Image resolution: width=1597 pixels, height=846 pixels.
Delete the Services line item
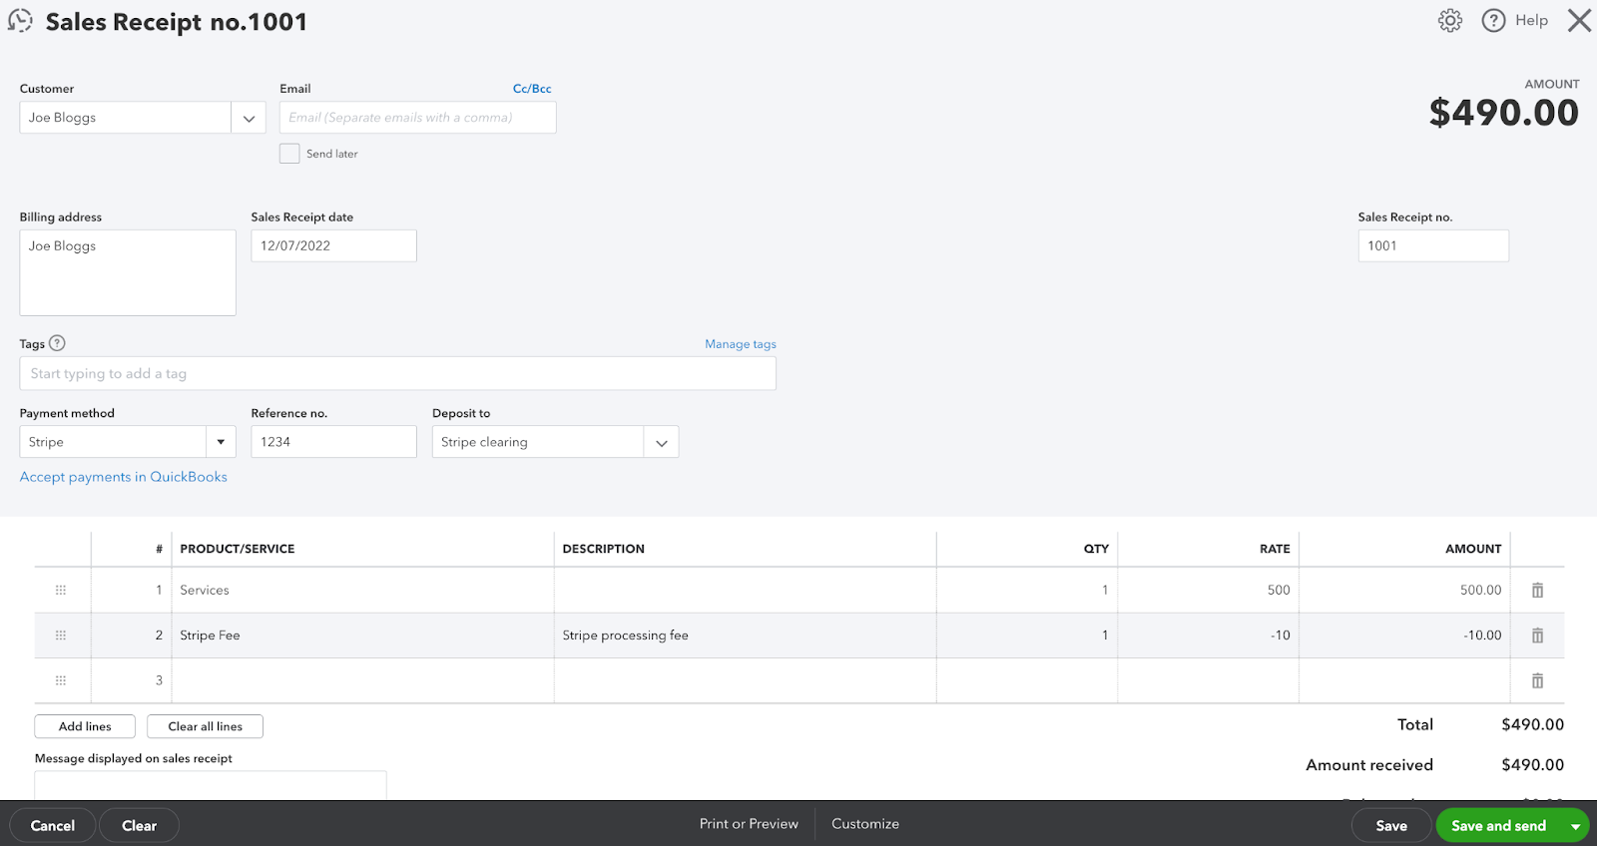pos(1537,591)
